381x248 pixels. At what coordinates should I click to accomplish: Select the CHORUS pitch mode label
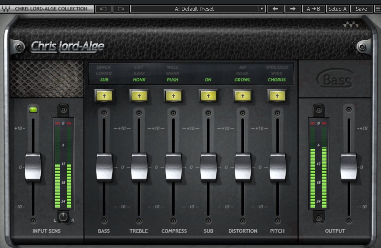click(277, 79)
